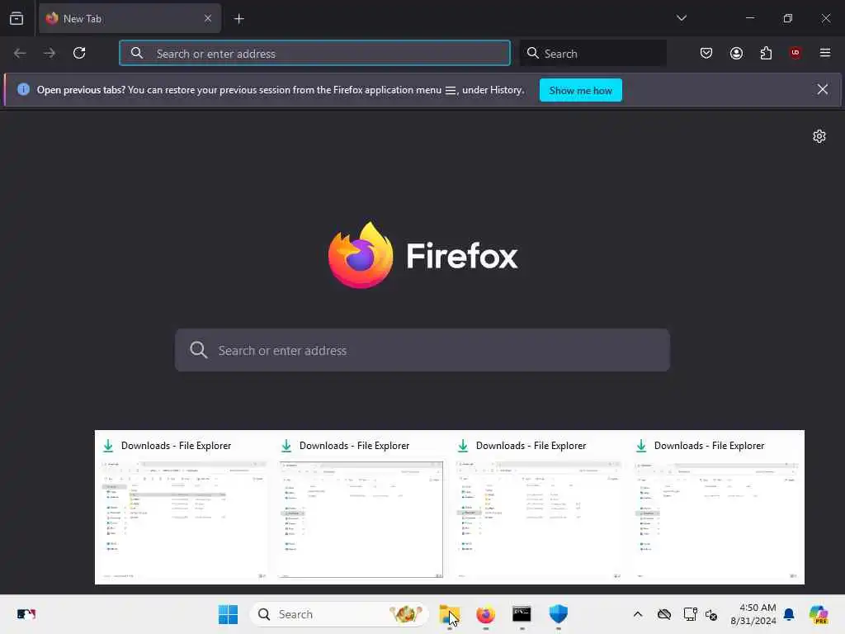Go back one page arrow

click(x=20, y=53)
